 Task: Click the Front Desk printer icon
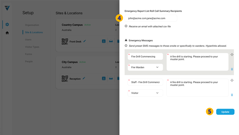[111, 41]
